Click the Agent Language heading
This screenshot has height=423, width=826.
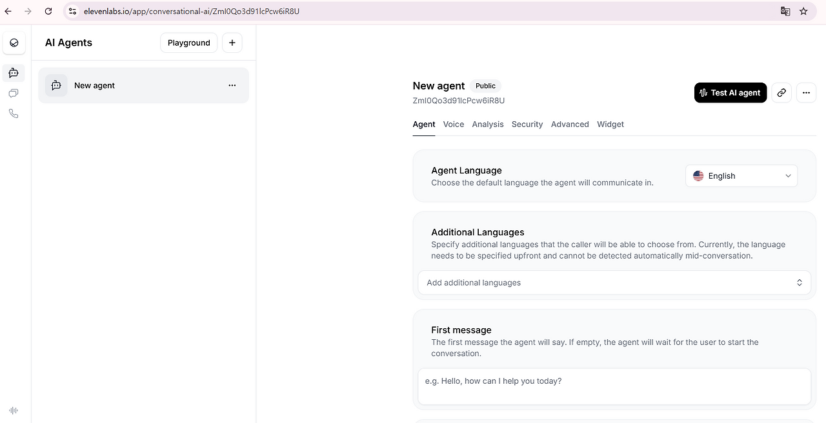click(467, 170)
